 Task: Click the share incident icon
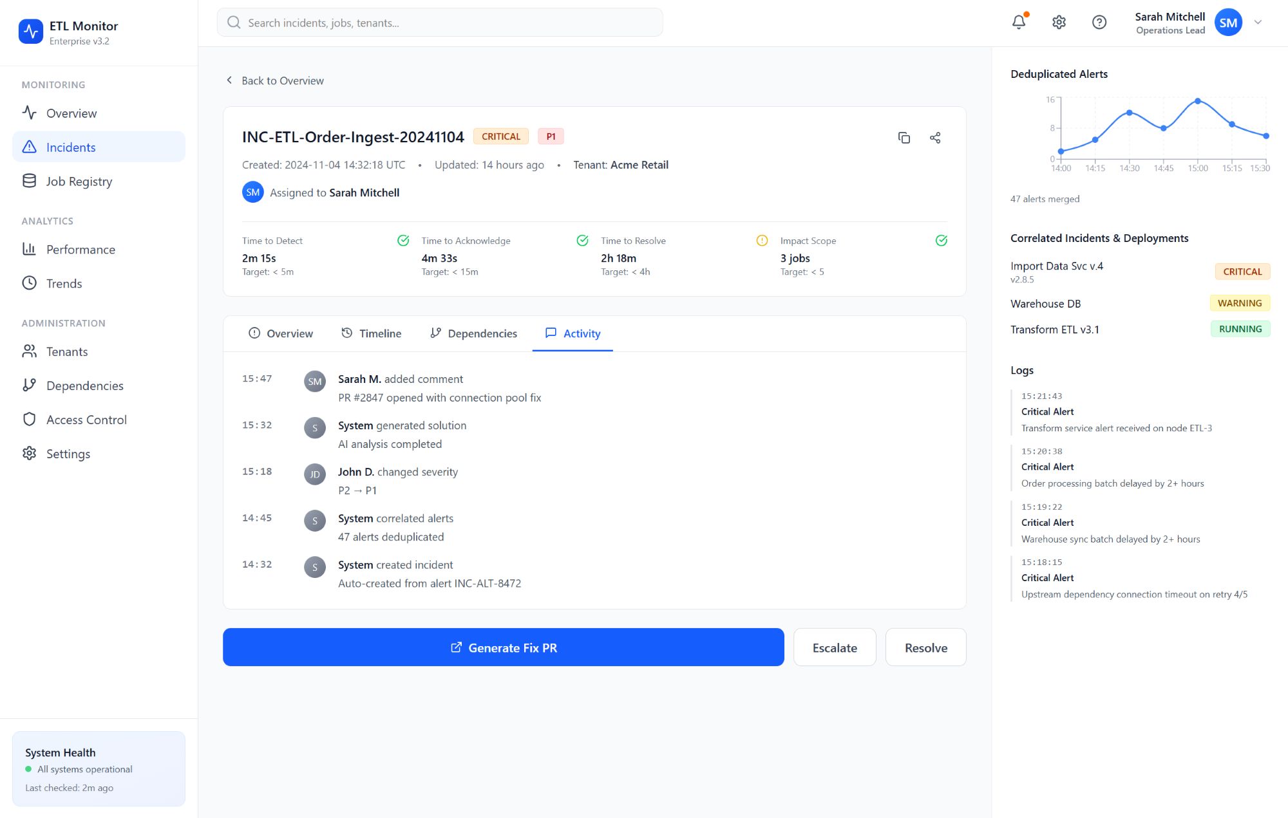pyautogui.click(x=935, y=138)
